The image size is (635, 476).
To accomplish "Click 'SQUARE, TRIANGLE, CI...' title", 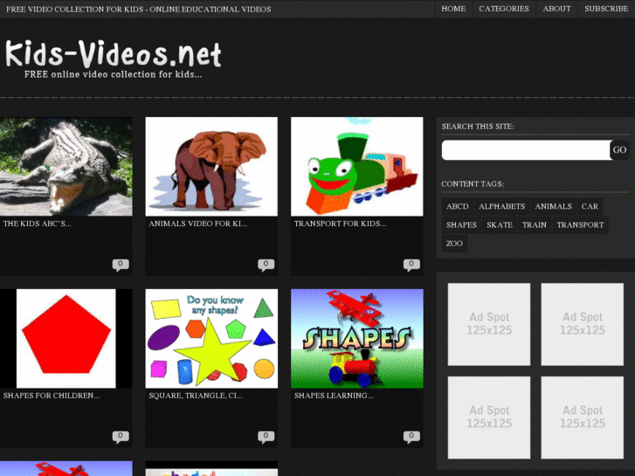I will [x=196, y=396].
